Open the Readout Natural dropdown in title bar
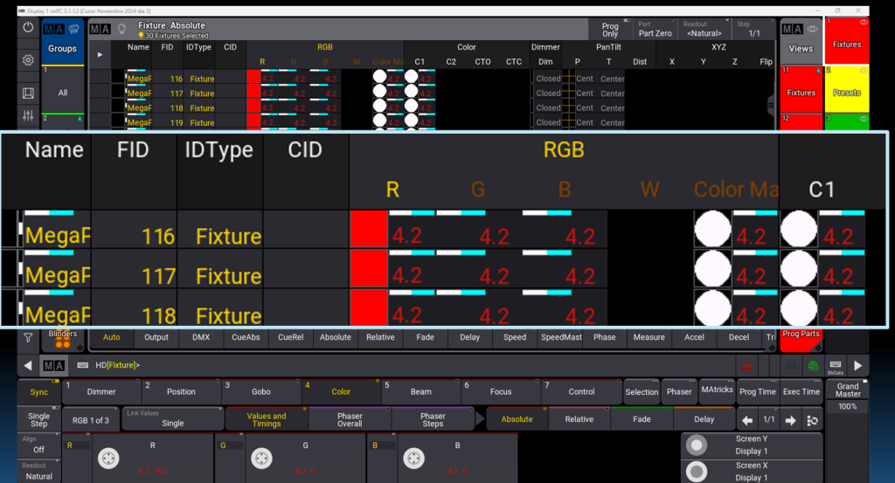This screenshot has width=895, height=483. (x=704, y=30)
